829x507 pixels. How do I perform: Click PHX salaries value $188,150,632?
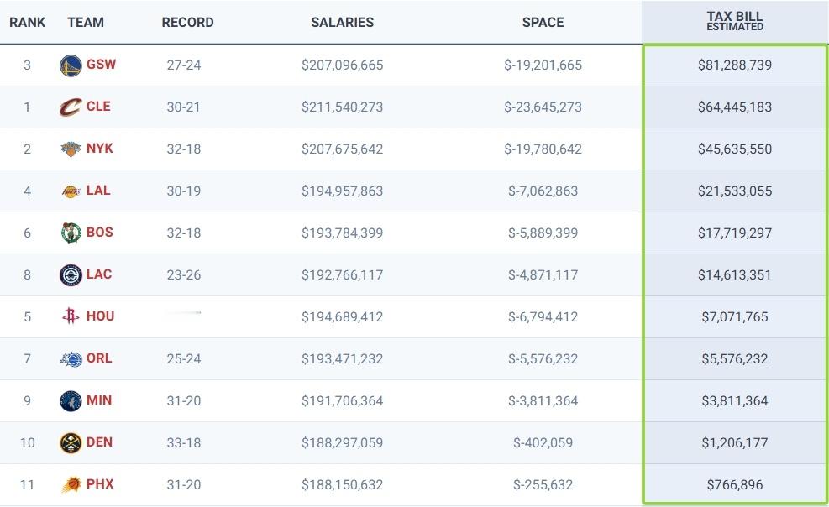[x=342, y=485]
